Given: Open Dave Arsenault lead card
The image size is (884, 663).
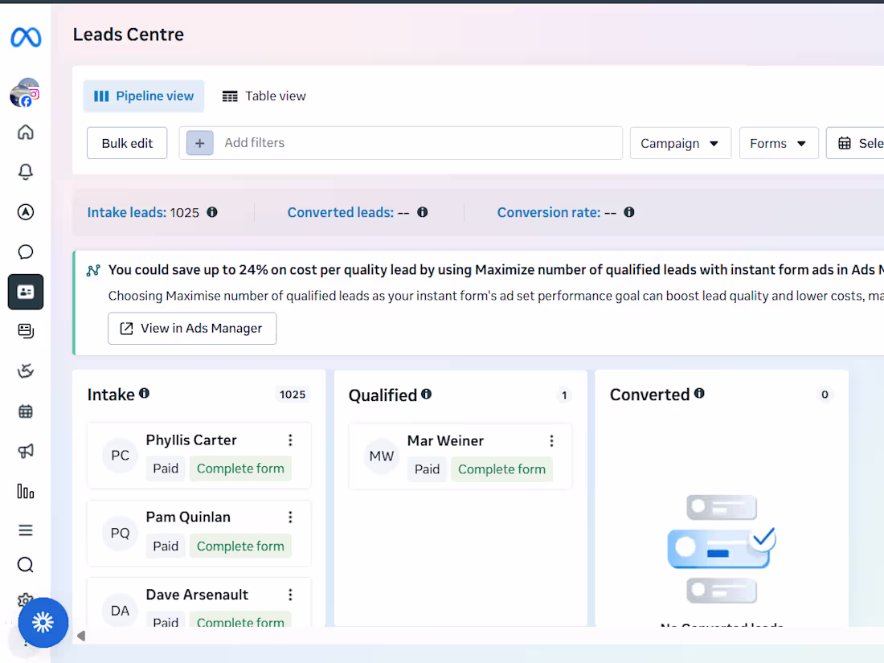Looking at the screenshot, I should (199, 602).
